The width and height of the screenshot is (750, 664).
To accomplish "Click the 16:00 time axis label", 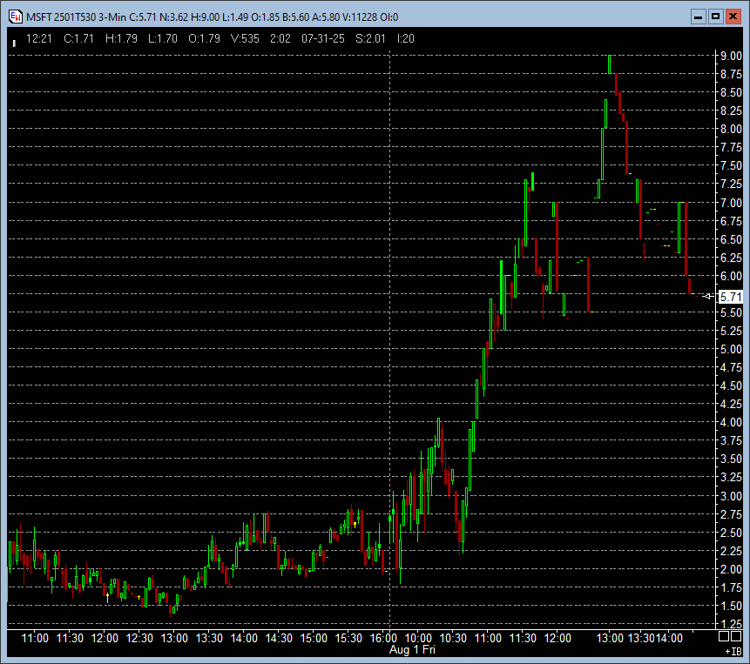I will point(383,638).
